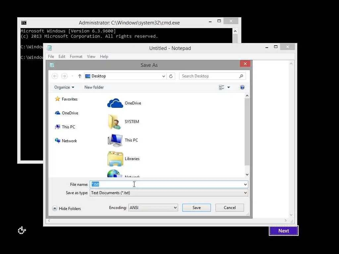Minimize the Notepad window
Viewport: 339px width, 254px height.
pyautogui.click(x=267, y=47)
